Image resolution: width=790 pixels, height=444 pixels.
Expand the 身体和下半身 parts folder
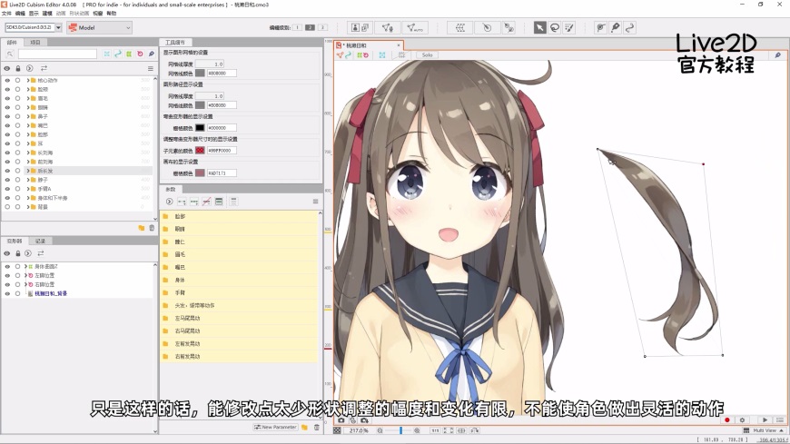click(x=28, y=198)
